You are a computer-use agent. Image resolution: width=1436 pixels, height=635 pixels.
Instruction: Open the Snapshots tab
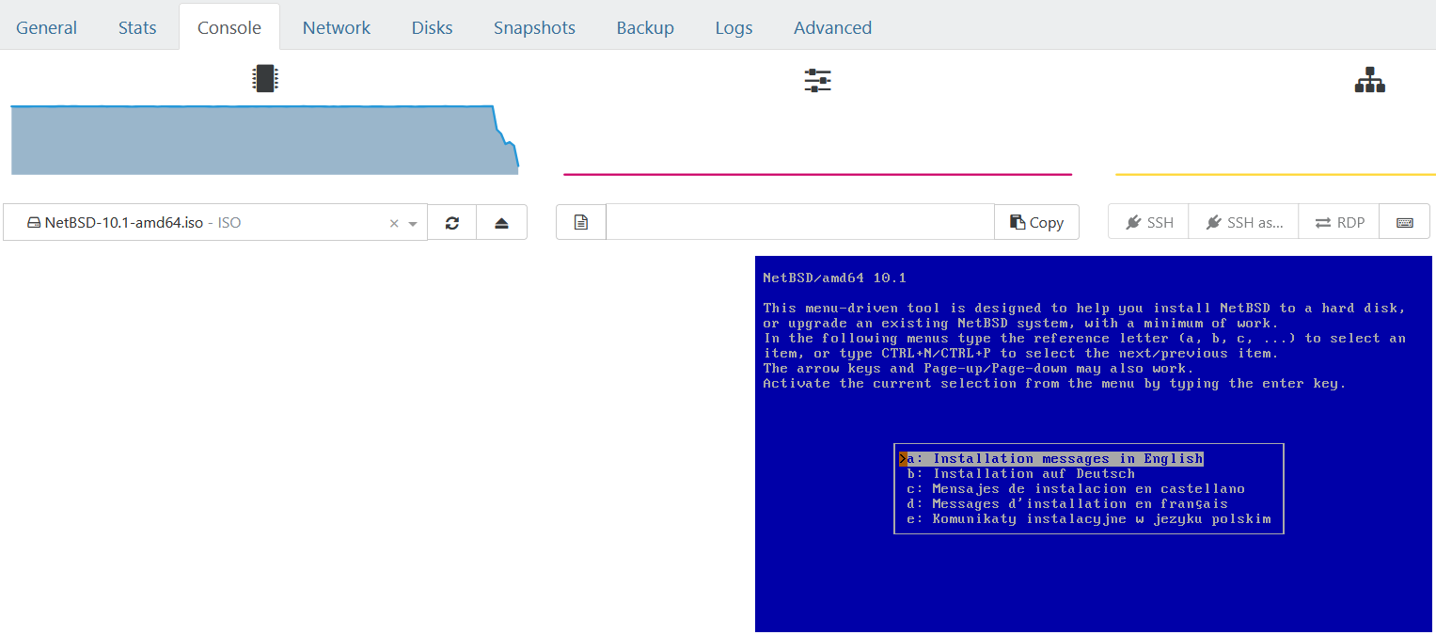534,27
